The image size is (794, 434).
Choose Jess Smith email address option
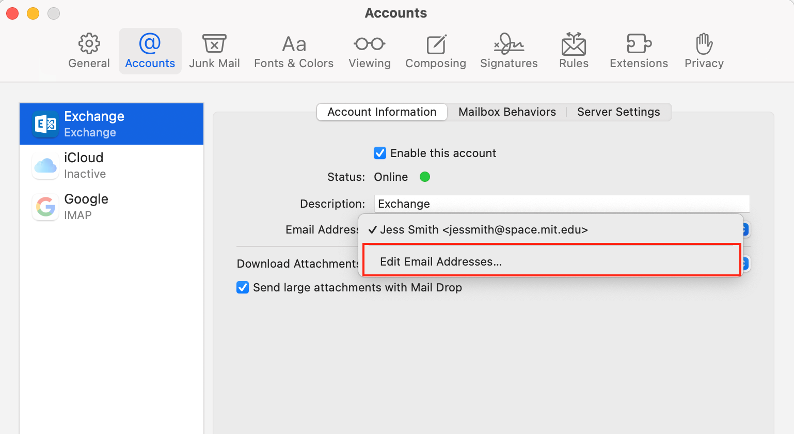coord(551,229)
